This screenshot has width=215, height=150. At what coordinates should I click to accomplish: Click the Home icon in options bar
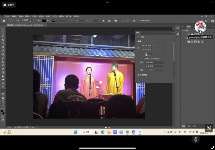[4, 21]
